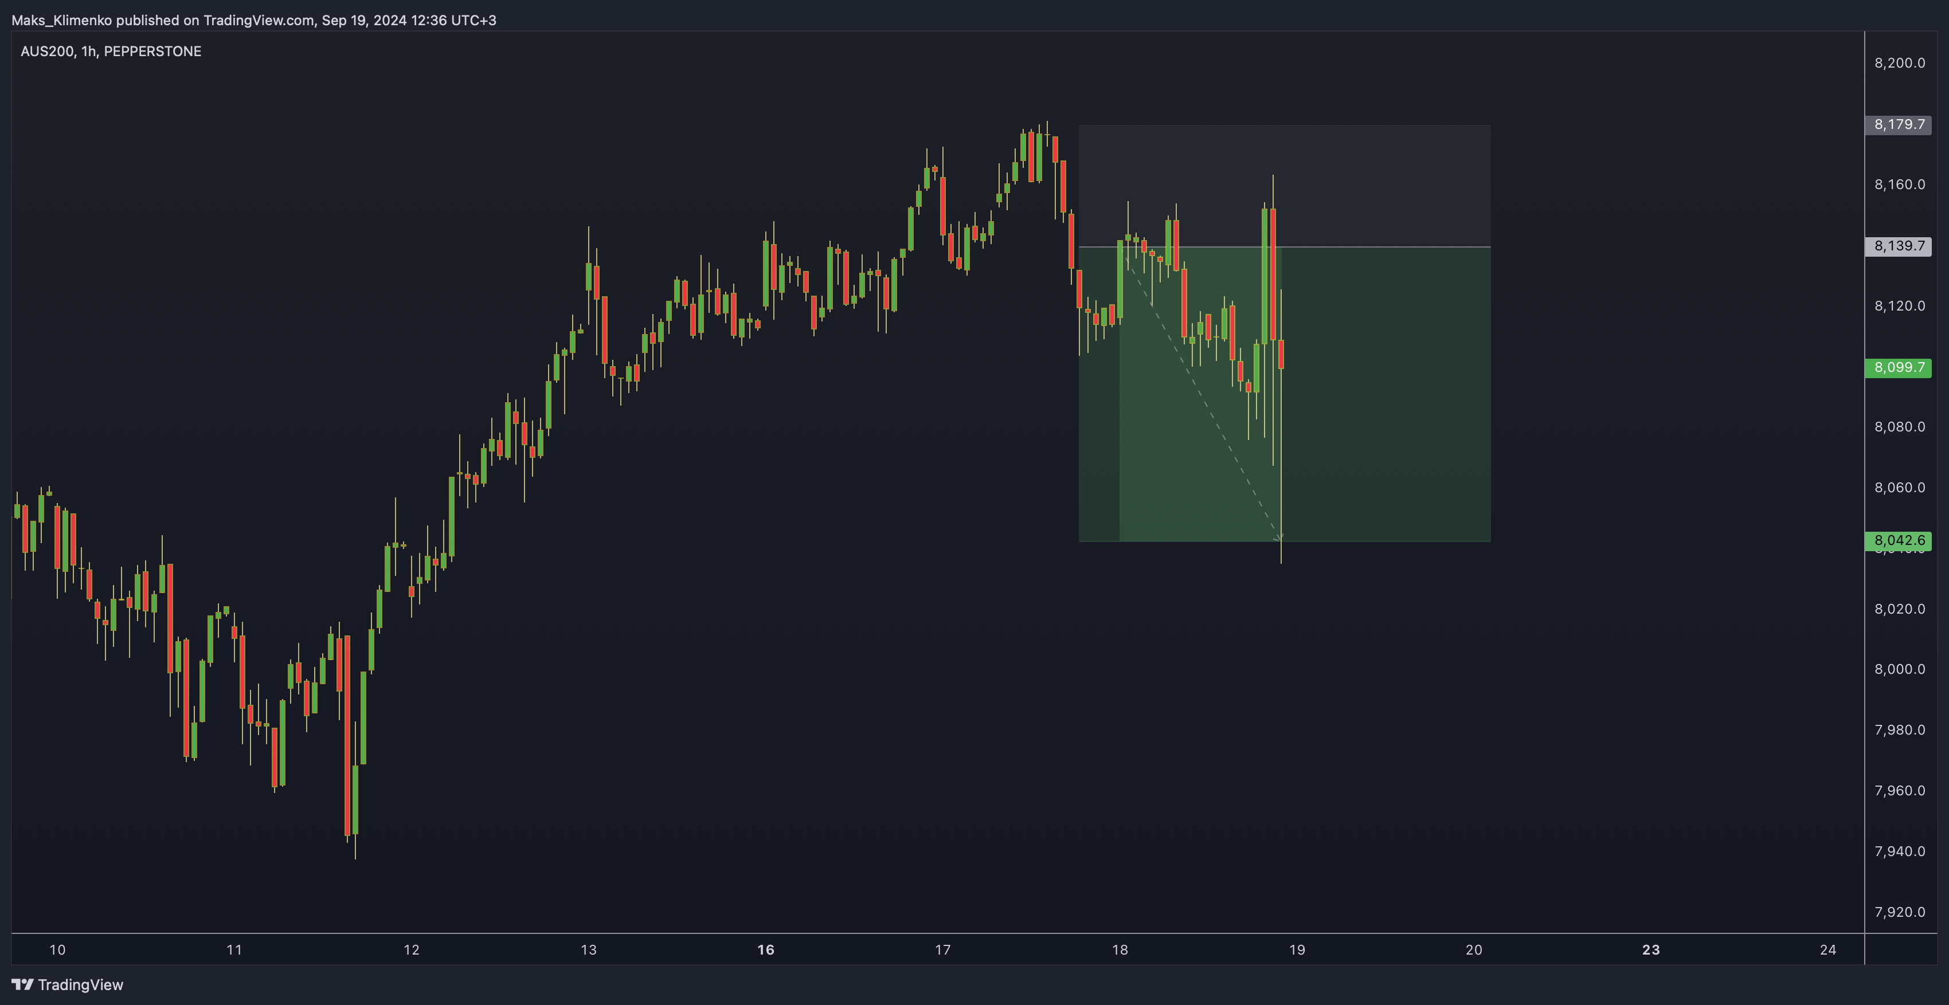Click the 8,160.0 price axis label
Viewport: 1949px width, 1005px height.
click(x=1899, y=184)
